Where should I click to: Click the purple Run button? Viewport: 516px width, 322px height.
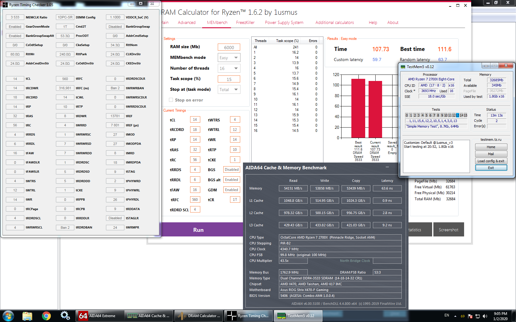pos(202,230)
